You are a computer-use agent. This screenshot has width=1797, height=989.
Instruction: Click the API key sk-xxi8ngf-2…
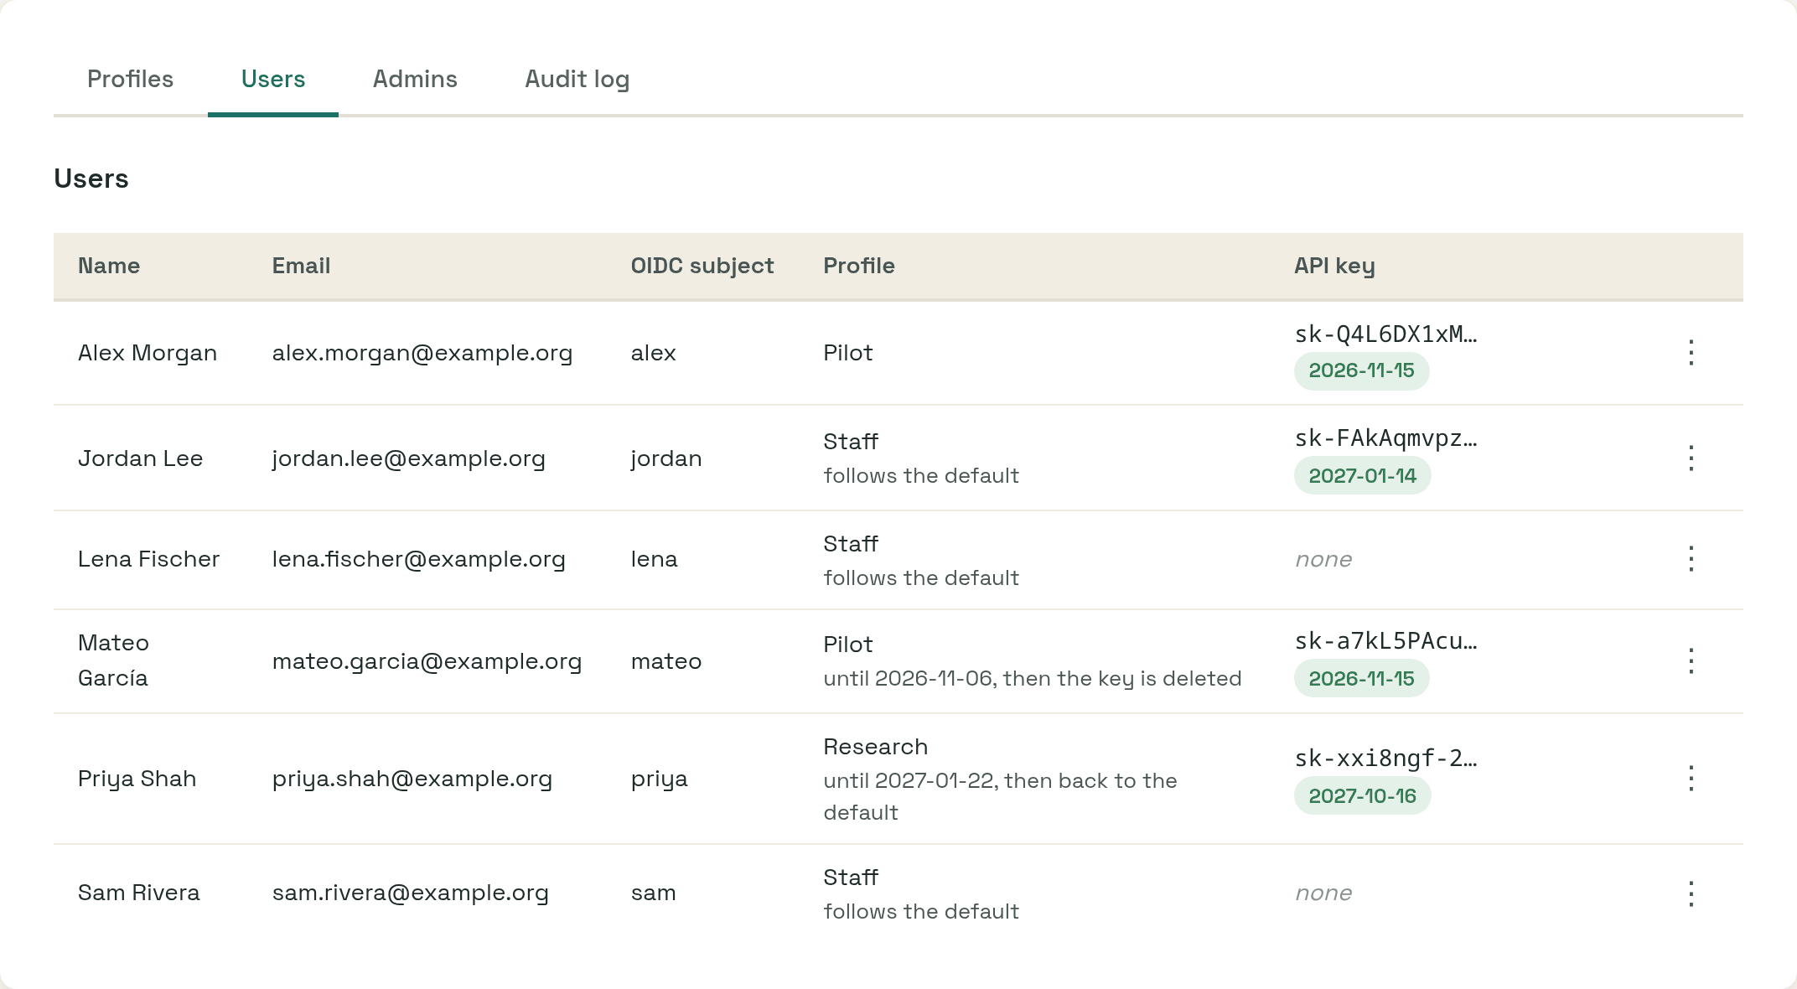(1385, 759)
